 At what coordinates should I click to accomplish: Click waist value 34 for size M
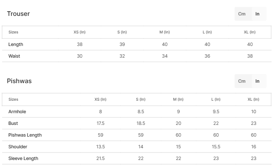point(165,56)
